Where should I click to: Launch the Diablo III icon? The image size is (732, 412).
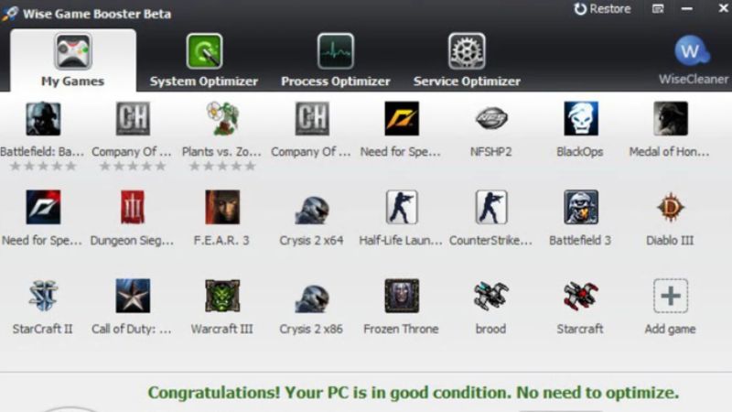671,208
